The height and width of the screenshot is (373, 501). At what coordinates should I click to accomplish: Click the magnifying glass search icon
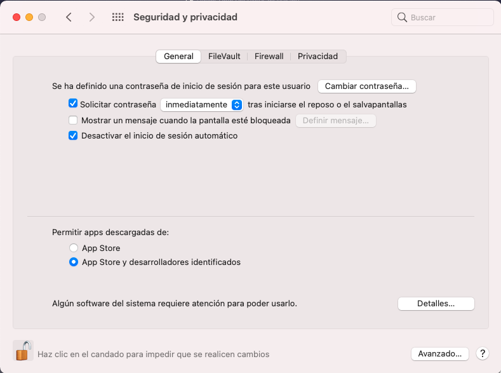pos(402,17)
